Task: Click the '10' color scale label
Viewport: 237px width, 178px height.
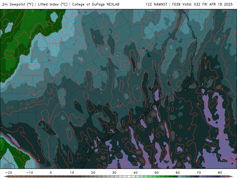Action: tap(72, 173)
